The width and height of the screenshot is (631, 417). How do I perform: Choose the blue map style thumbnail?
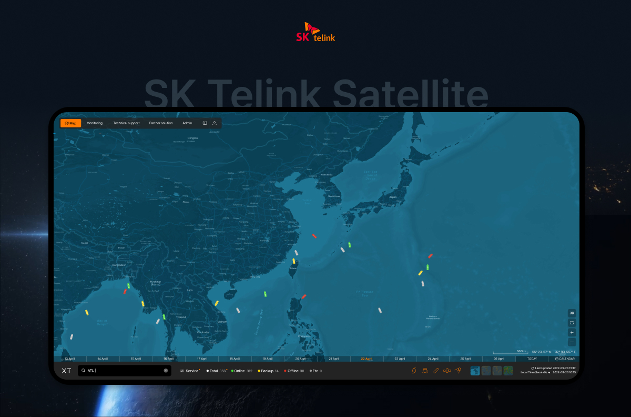(x=475, y=371)
